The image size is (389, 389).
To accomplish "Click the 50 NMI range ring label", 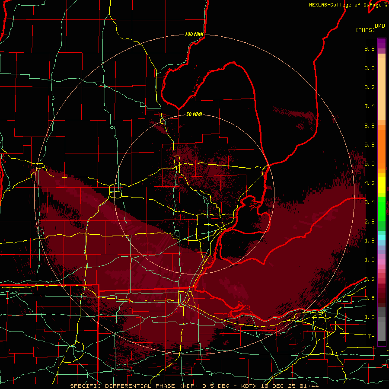I will [x=194, y=115].
